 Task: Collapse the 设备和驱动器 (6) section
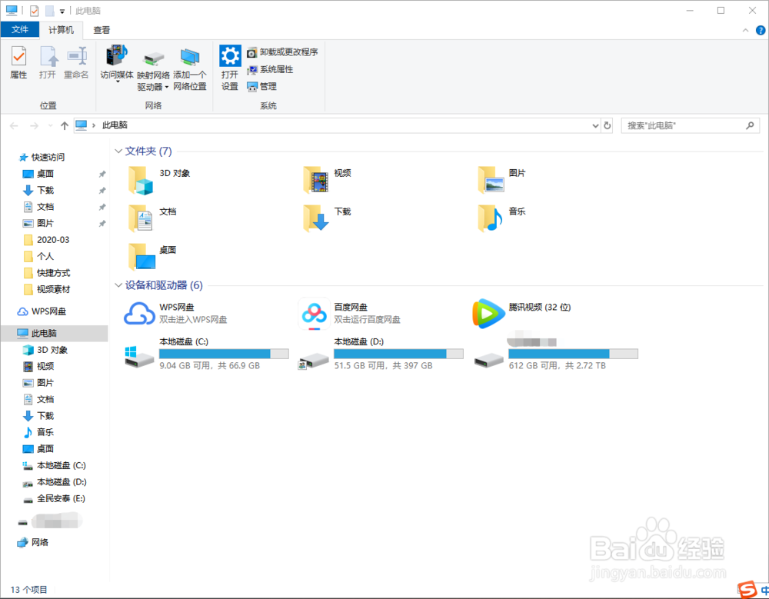point(120,285)
